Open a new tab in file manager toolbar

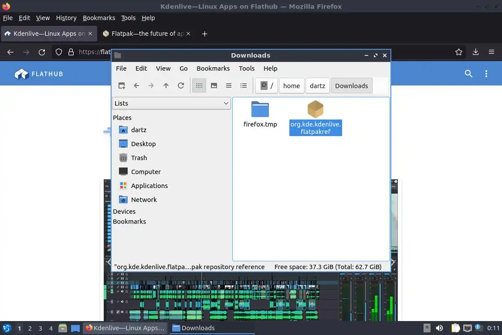(x=122, y=85)
